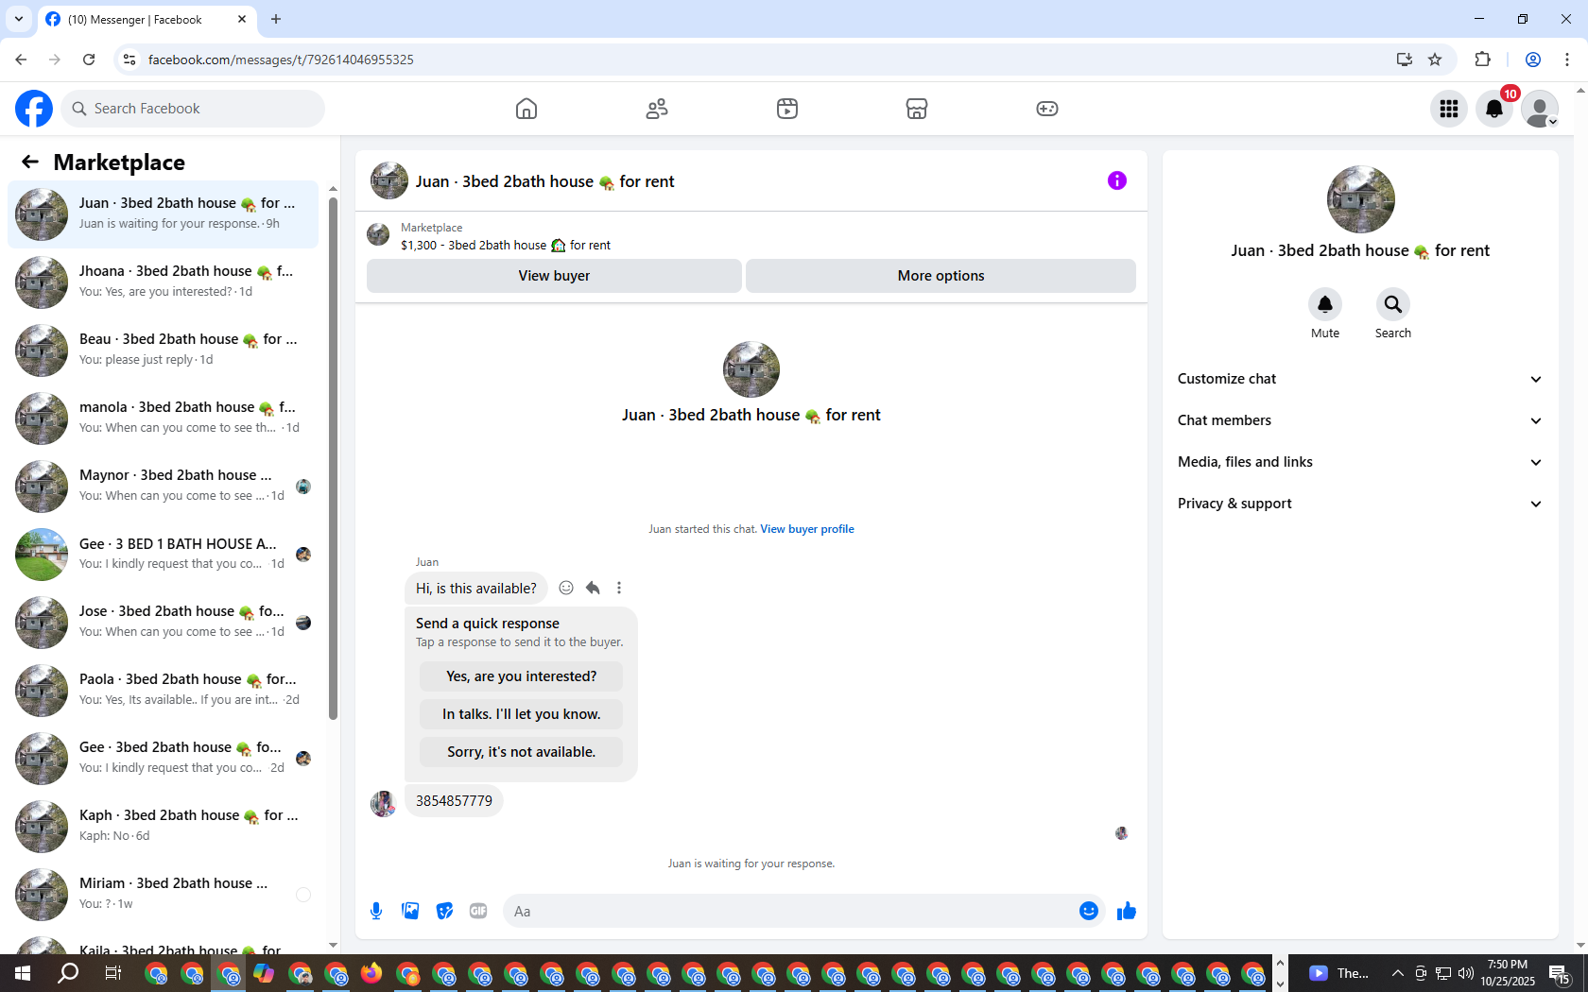Open the volume control in system tray
The width and height of the screenshot is (1588, 992).
click(x=1466, y=973)
